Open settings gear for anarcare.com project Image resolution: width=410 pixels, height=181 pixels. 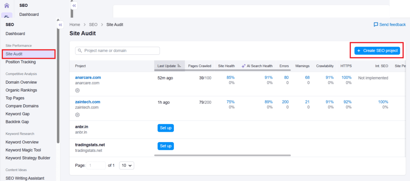(x=78, y=90)
